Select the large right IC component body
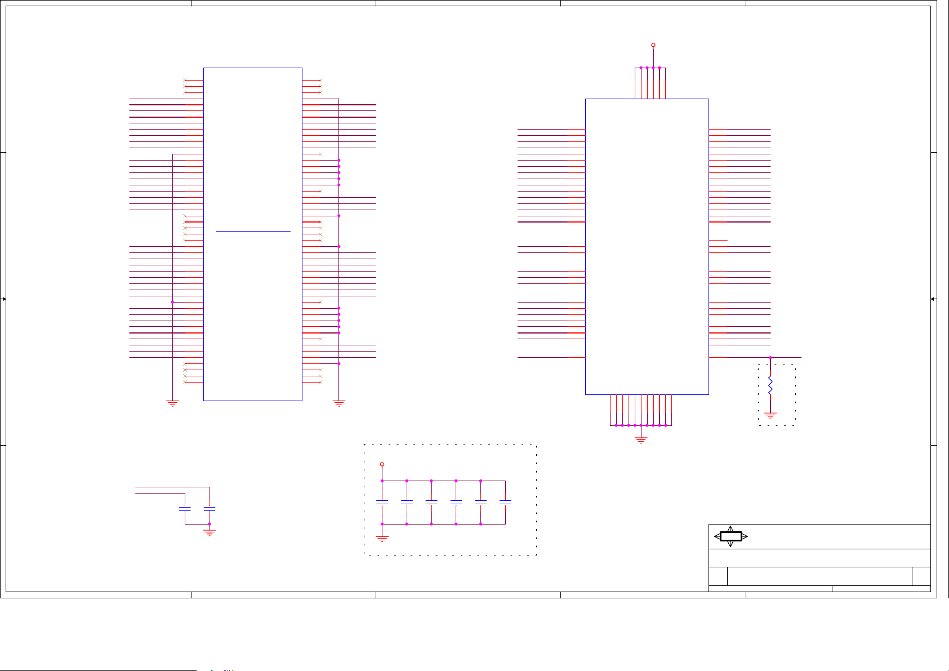 [647, 247]
